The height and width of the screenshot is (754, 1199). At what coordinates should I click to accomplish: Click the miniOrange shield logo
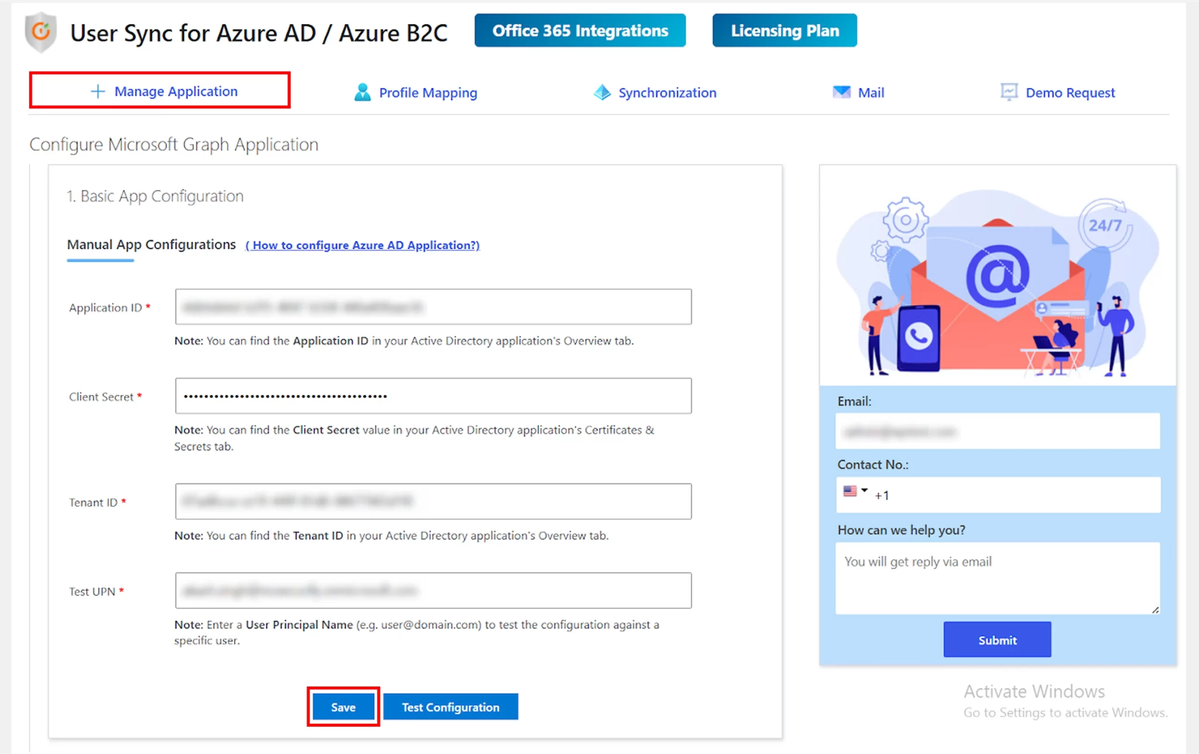click(x=41, y=32)
